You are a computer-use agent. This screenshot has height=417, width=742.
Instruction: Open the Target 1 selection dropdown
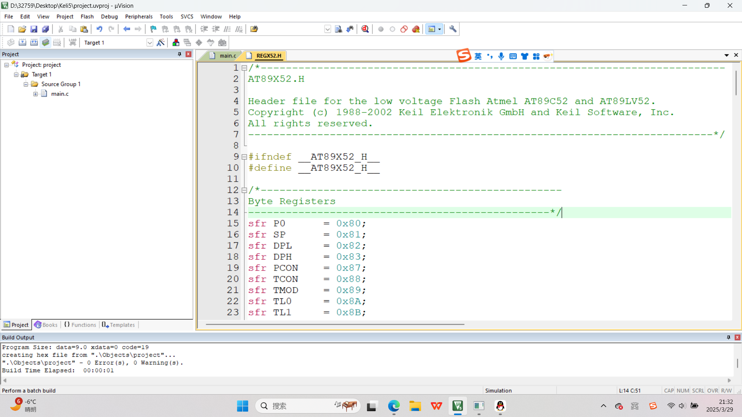click(x=150, y=43)
